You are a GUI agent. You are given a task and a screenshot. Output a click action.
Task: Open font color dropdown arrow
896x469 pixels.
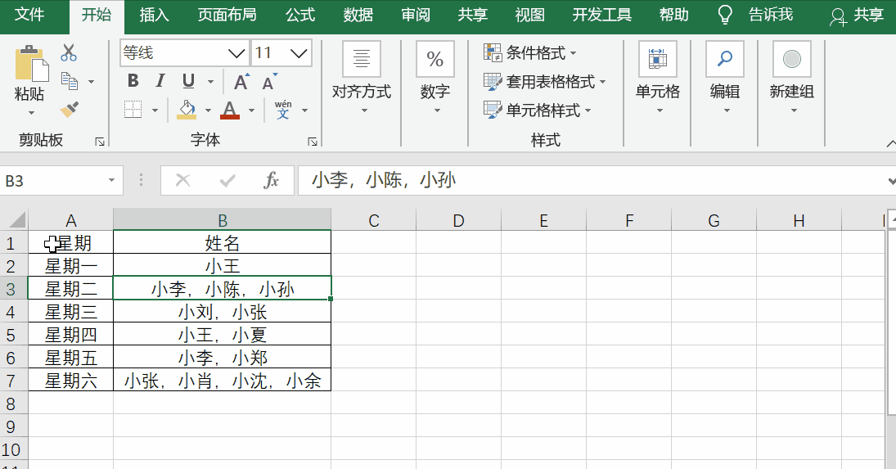(x=251, y=110)
